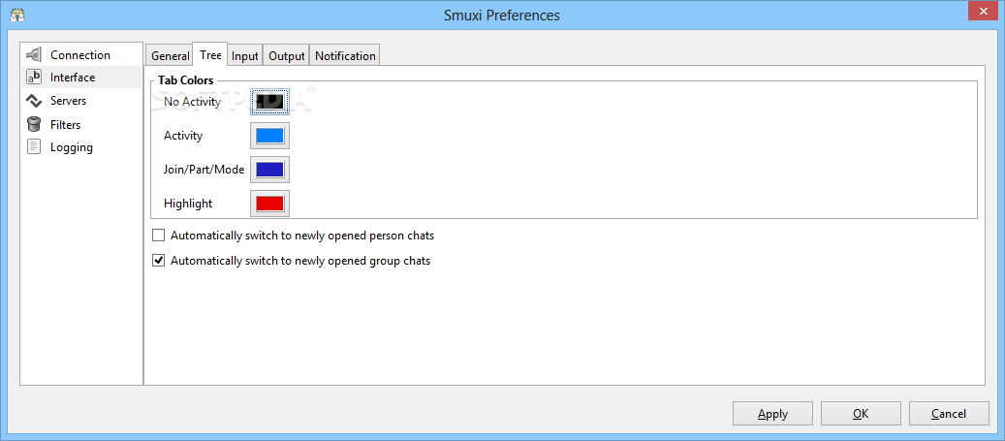Select the Tree tab

210,54
